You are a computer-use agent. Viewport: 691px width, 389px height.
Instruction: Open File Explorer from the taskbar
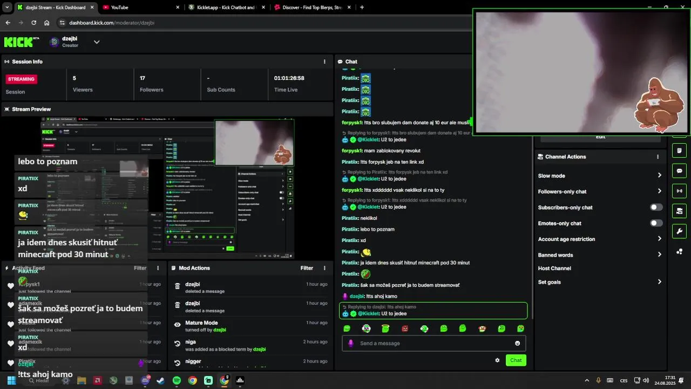(82, 380)
